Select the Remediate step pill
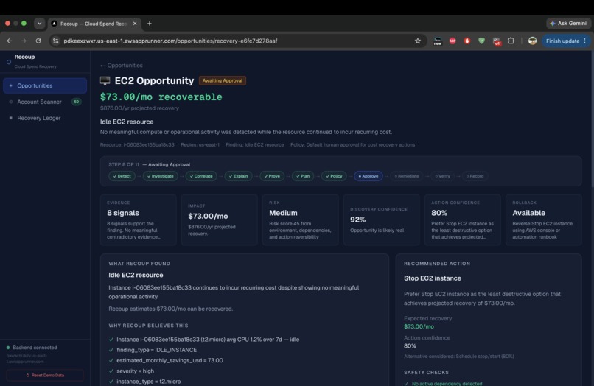The image size is (594, 386). pos(407,176)
